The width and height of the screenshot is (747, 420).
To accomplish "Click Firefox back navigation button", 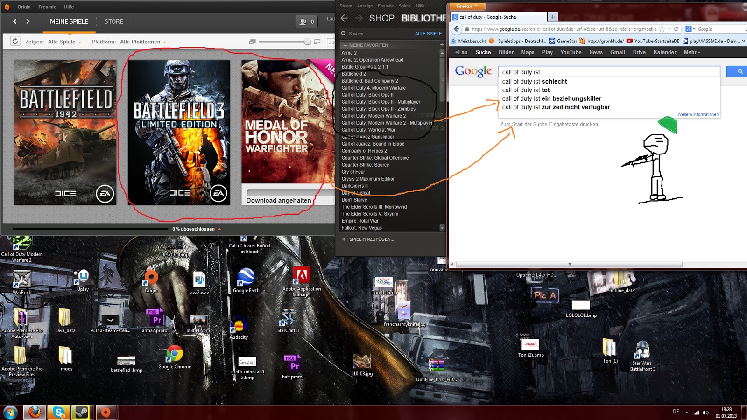I will coord(457,29).
